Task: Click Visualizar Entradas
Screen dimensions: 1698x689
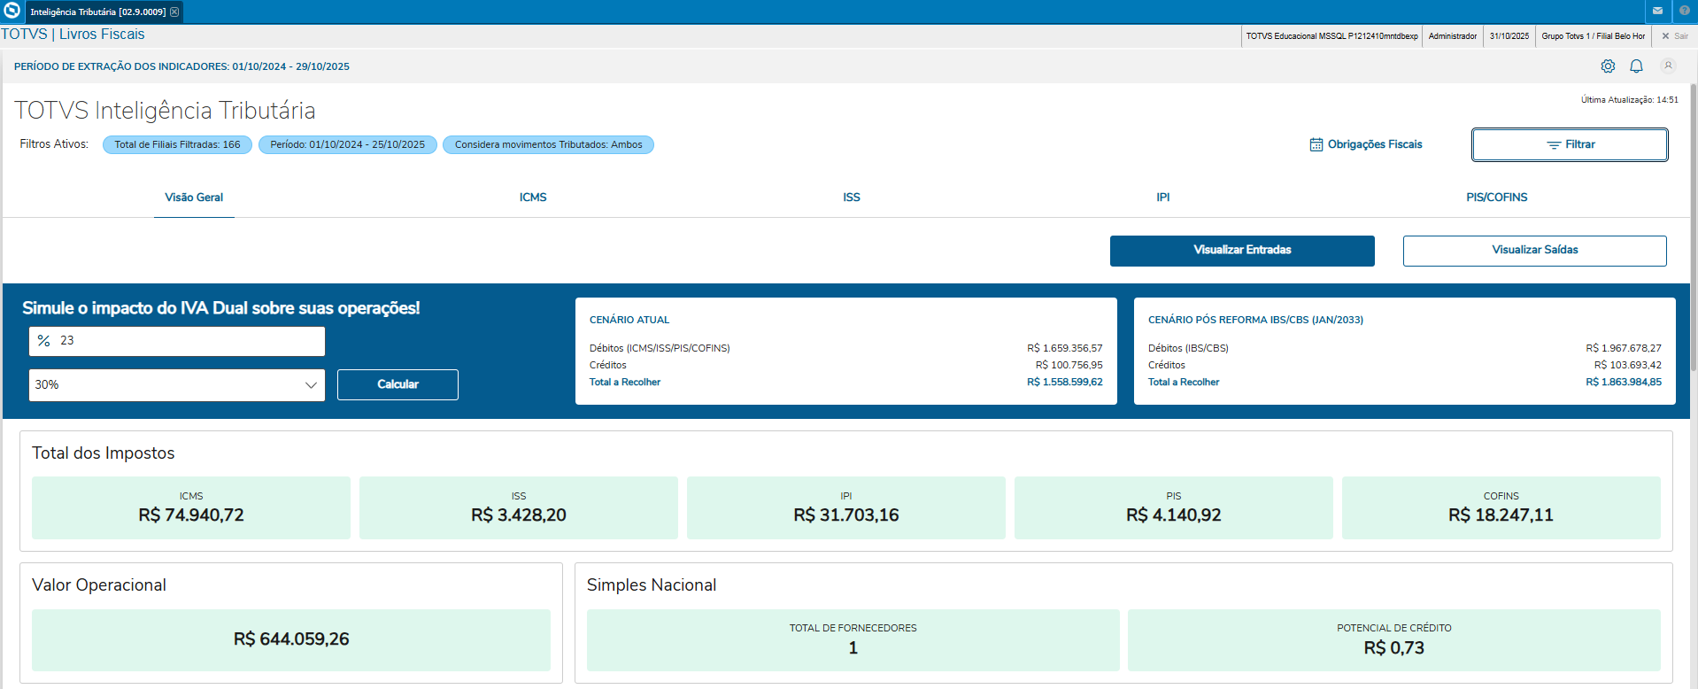Action: [1242, 251]
